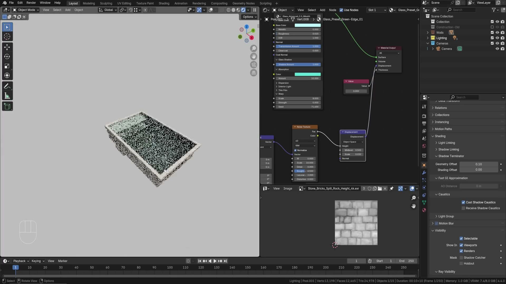This screenshot has width=506, height=284.
Task: Open the Material properties tab
Action: point(424,210)
